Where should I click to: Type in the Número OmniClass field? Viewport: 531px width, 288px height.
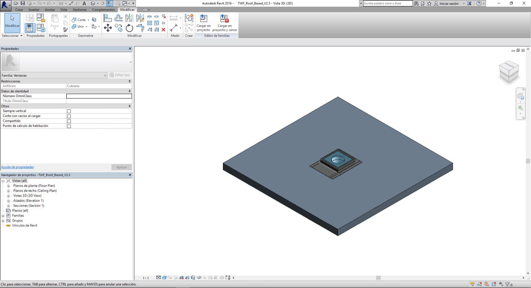coord(99,96)
